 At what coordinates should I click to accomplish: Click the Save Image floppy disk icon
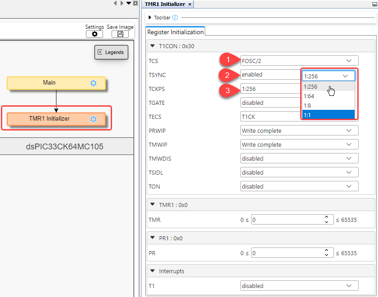click(x=120, y=34)
